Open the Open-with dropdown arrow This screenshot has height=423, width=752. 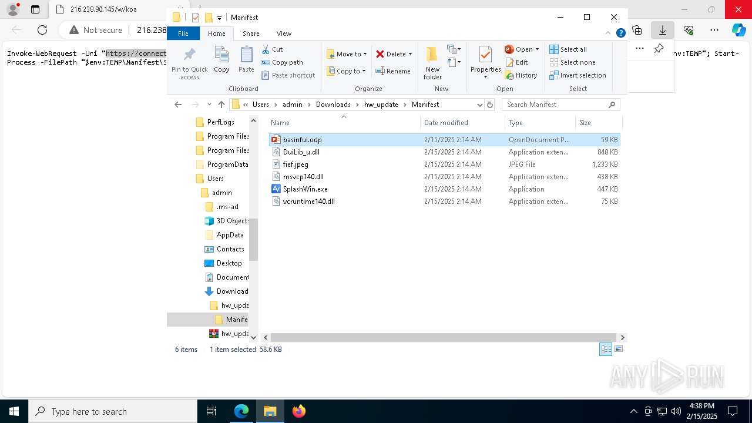click(x=537, y=49)
